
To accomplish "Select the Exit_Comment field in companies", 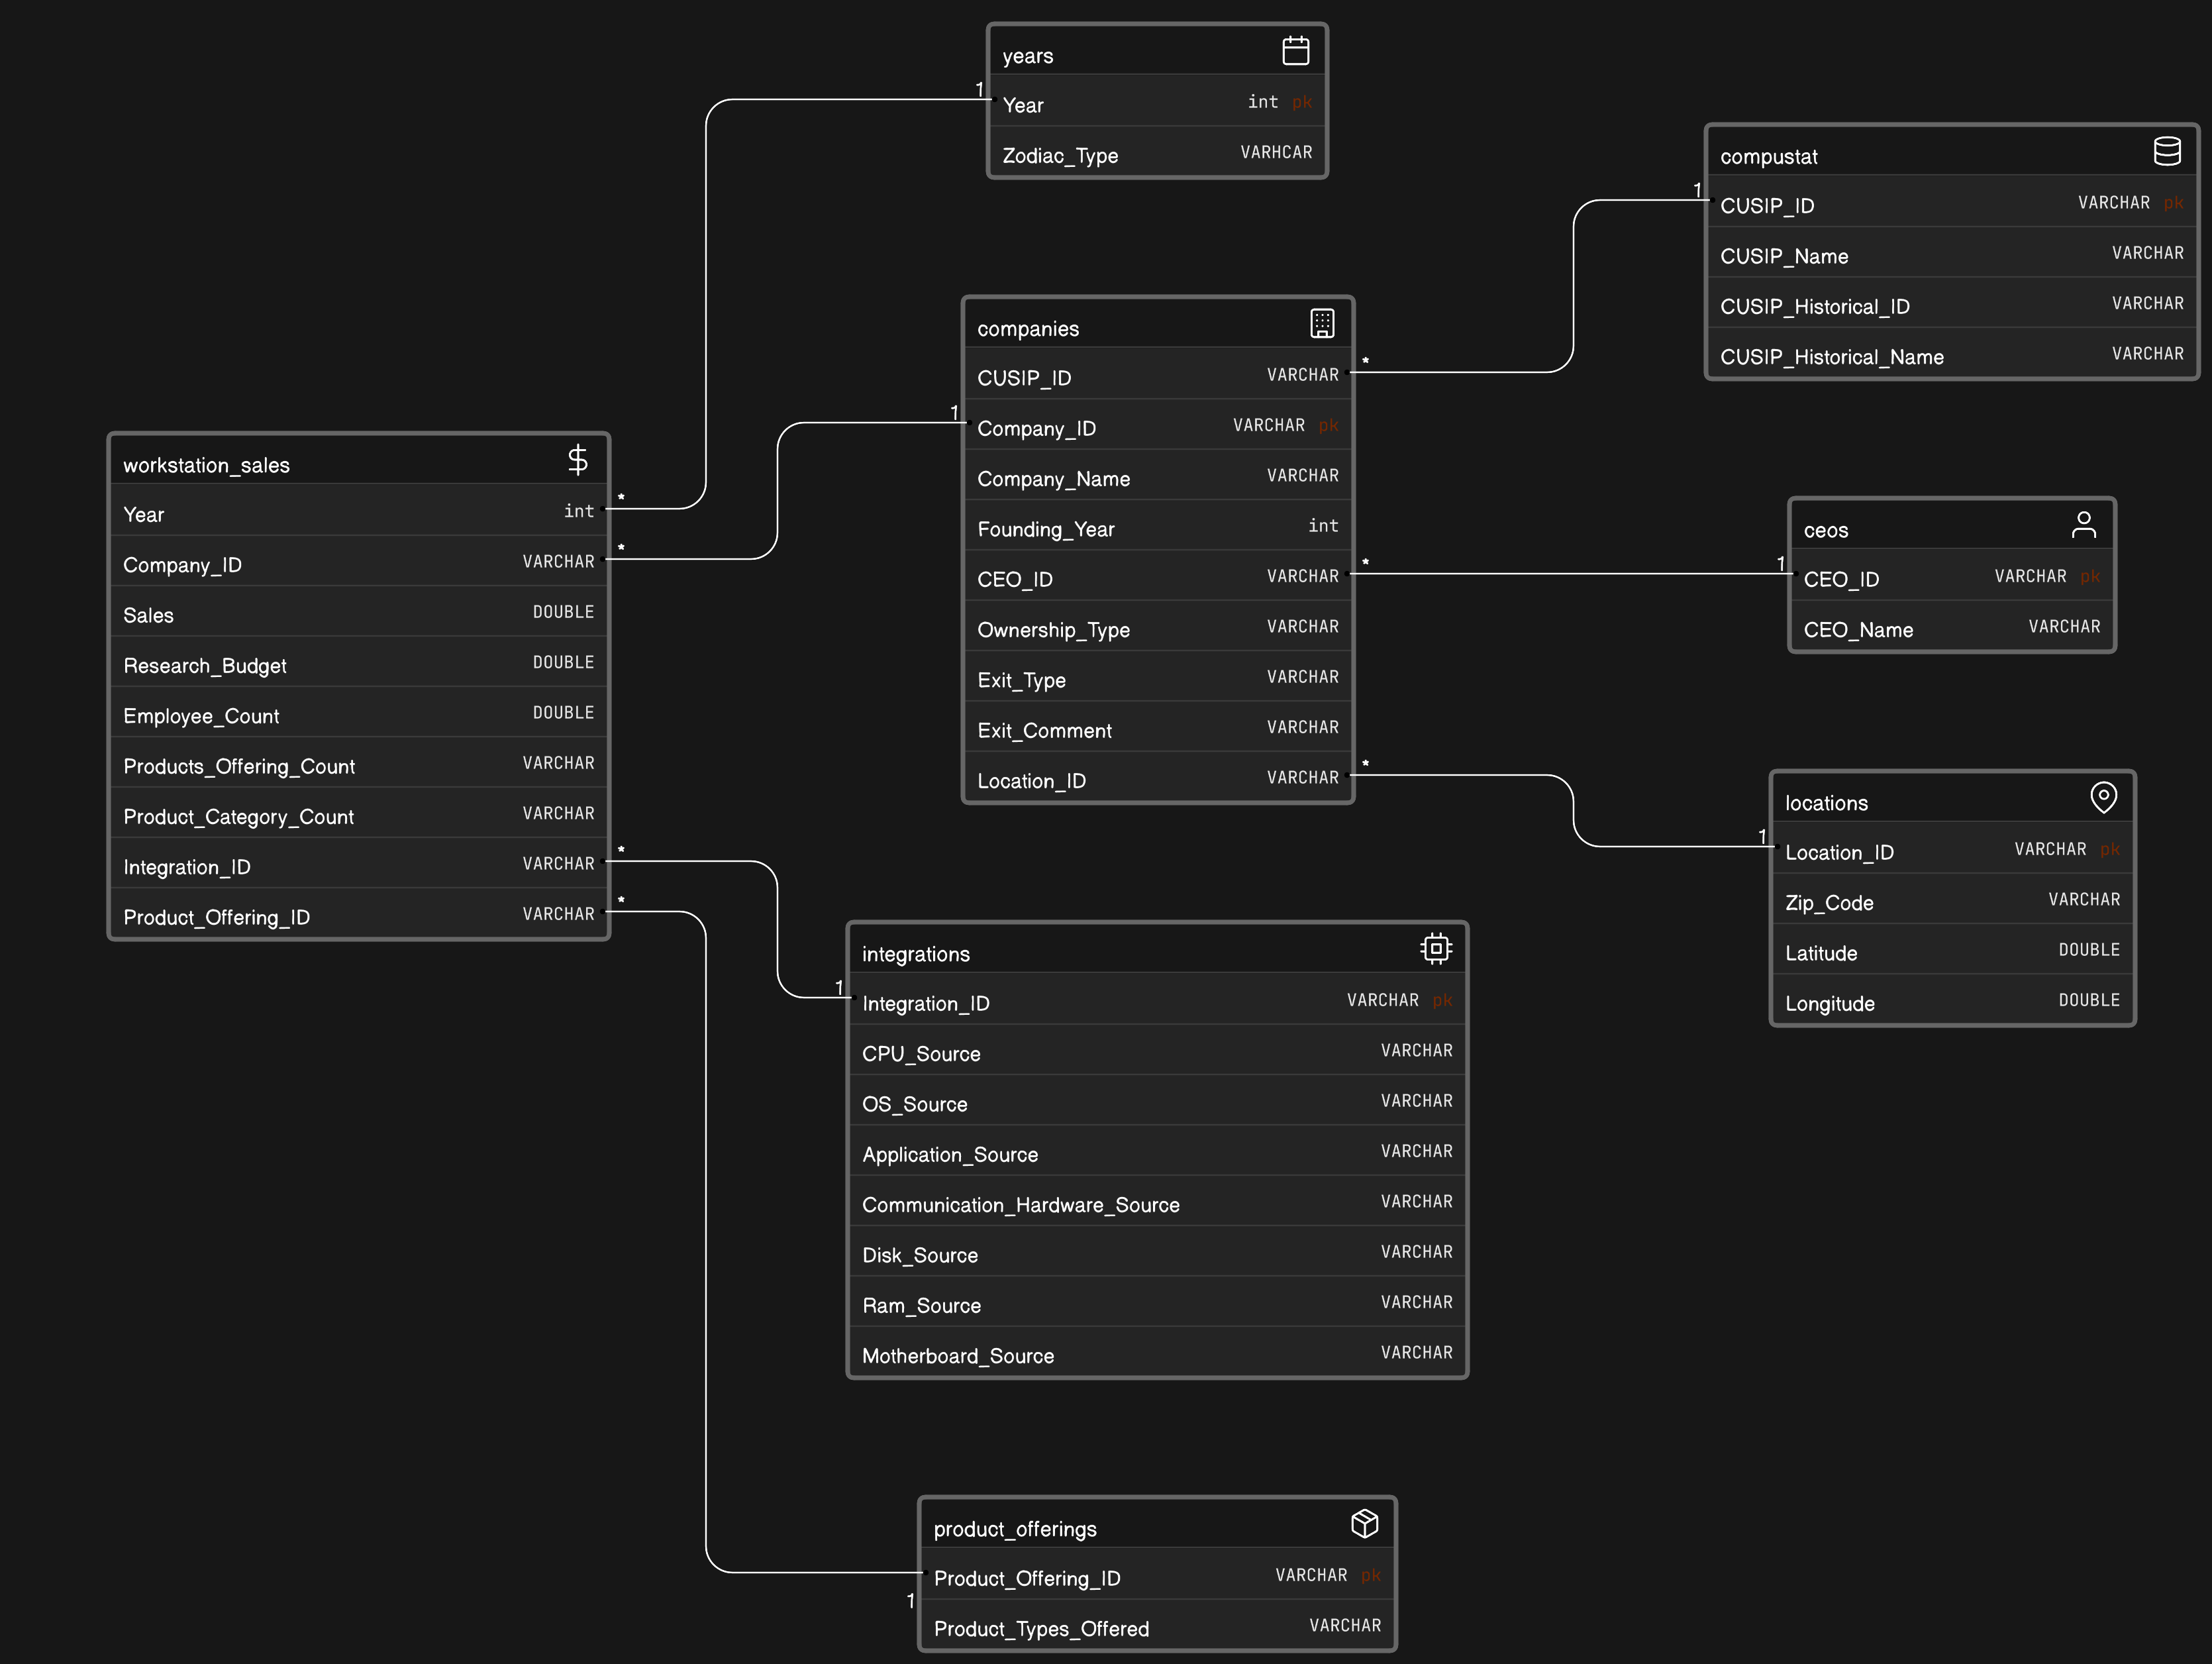I will tap(1044, 731).
